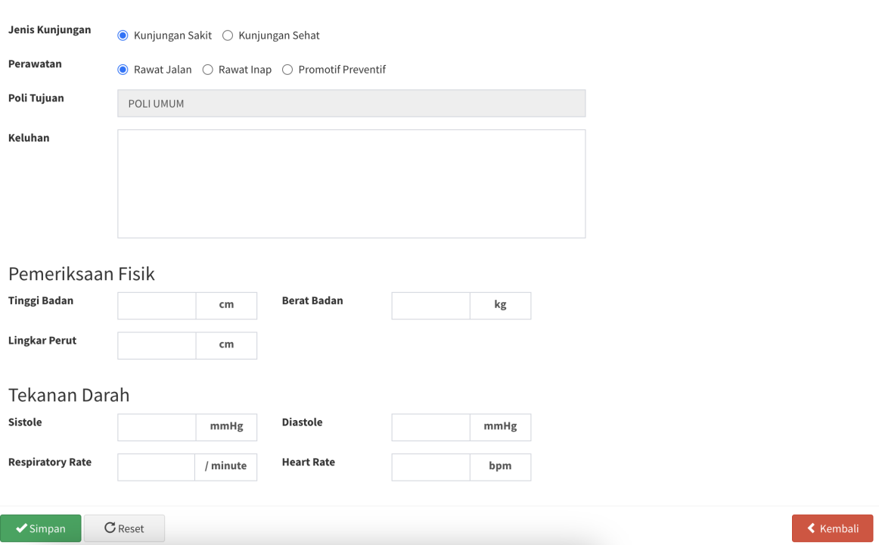
Task: Click the circular arrow icon on Reset
Action: [x=110, y=528]
